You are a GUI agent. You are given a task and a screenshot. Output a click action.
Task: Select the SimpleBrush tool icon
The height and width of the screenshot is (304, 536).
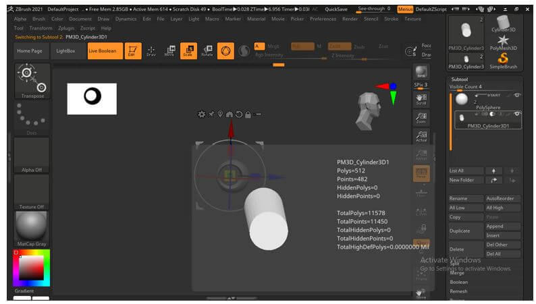click(x=503, y=61)
